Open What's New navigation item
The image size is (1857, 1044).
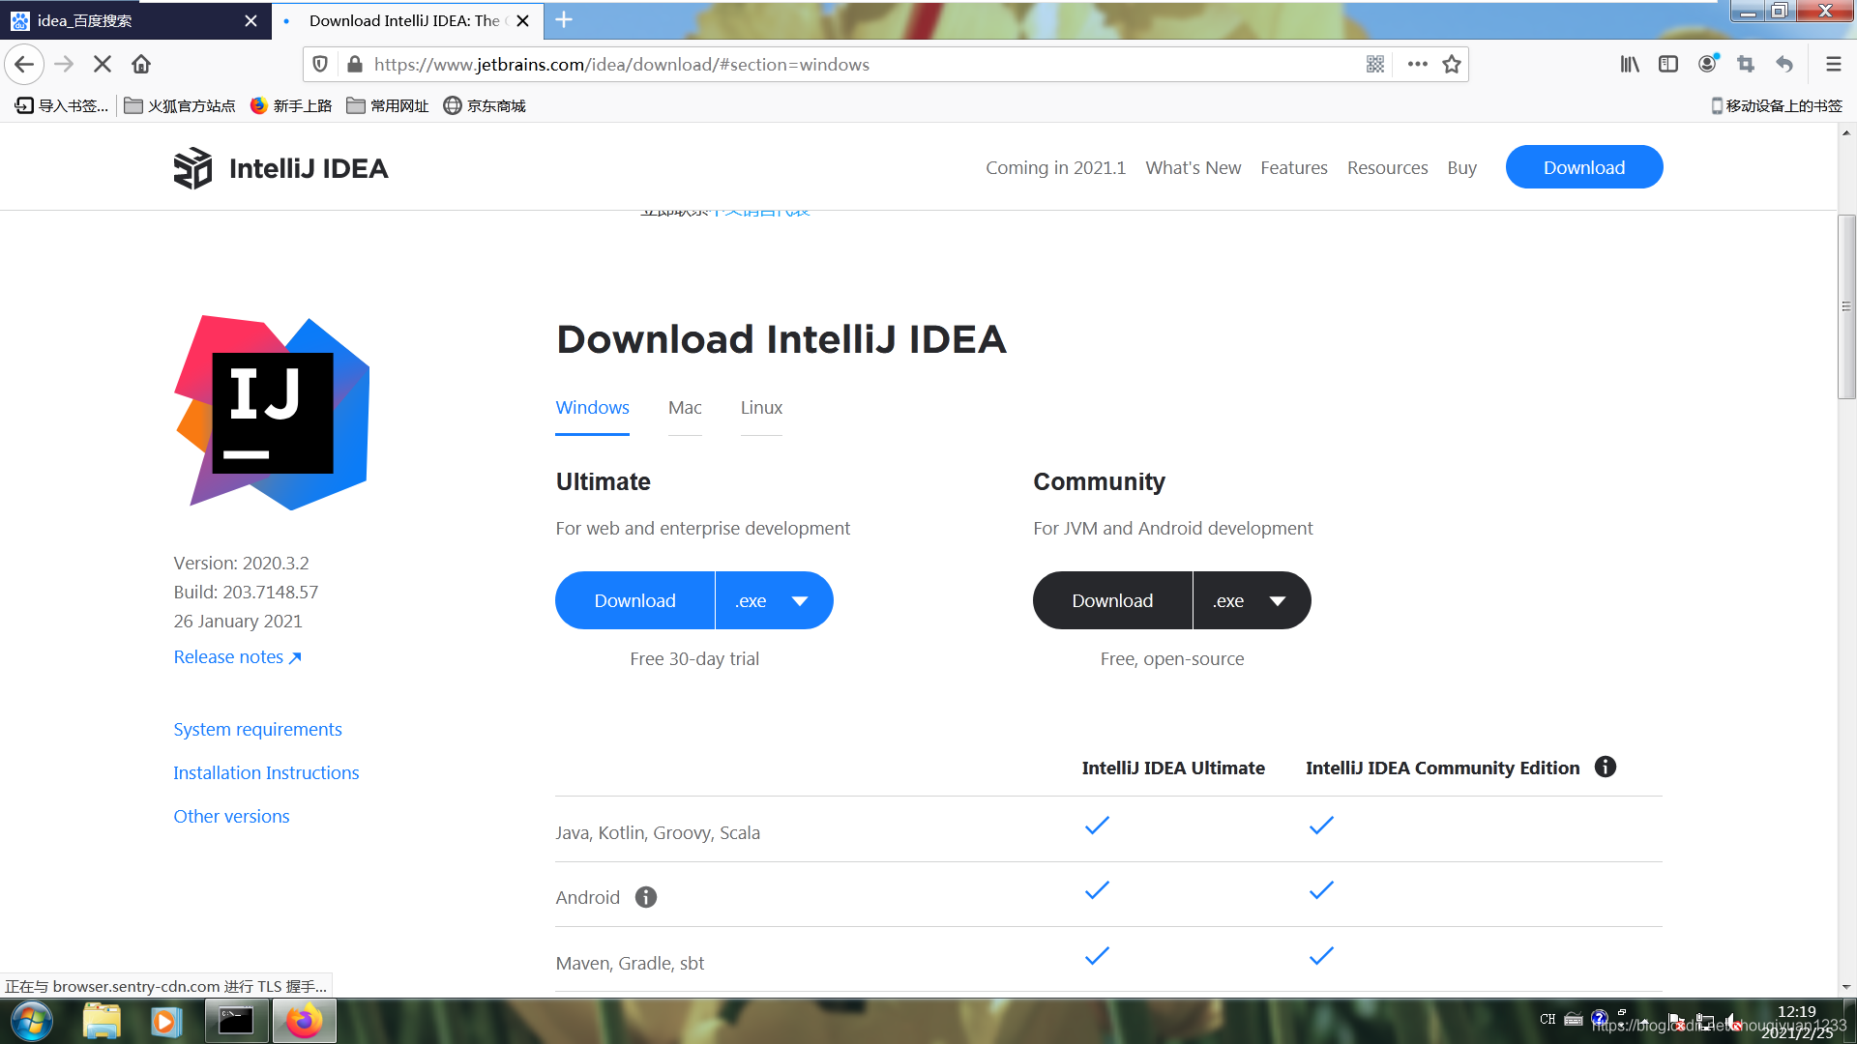tap(1193, 167)
